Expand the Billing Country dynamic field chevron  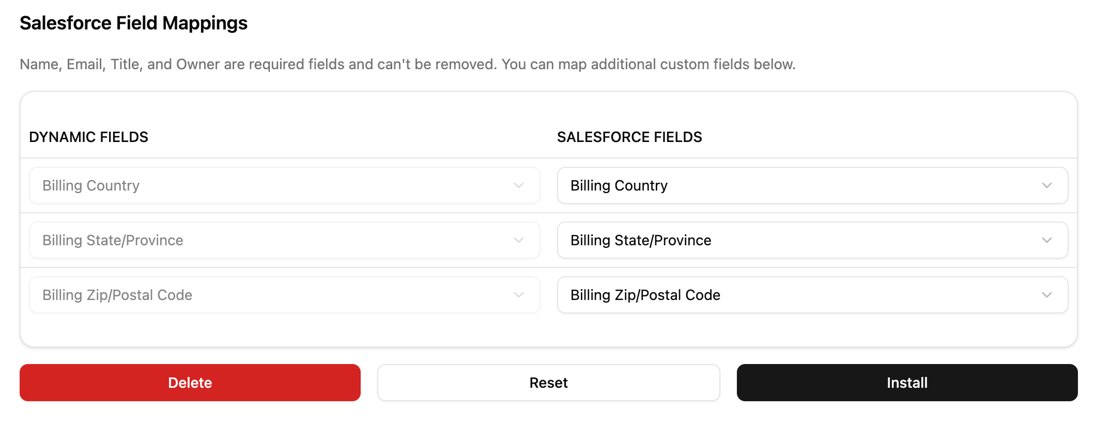[518, 185]
